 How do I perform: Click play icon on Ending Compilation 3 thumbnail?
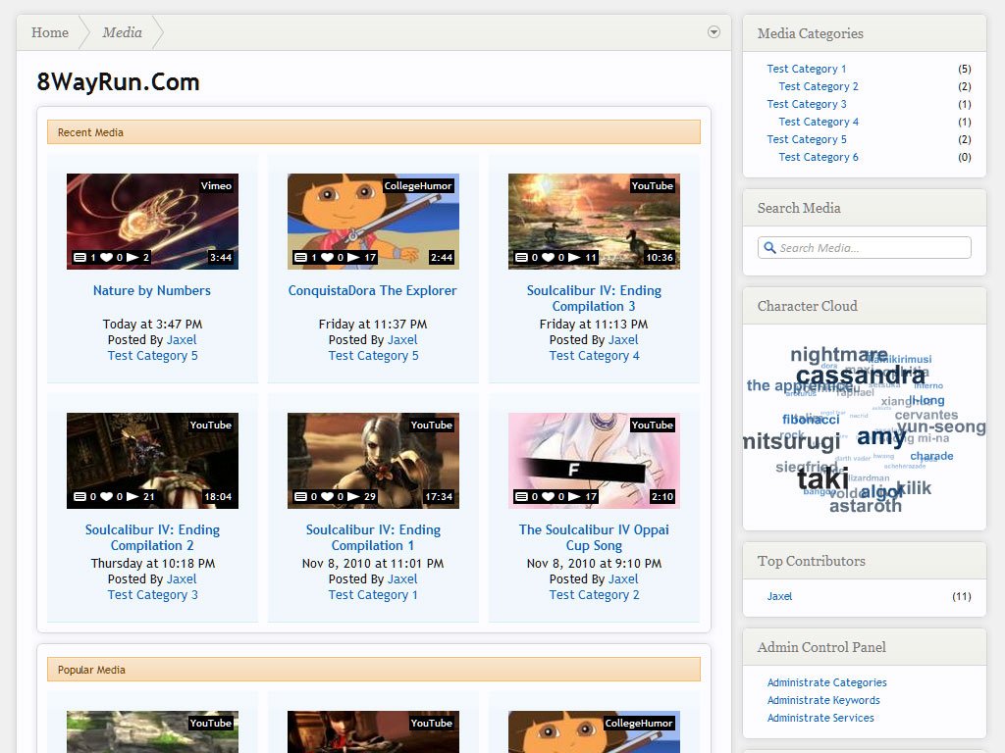click(574, 258)
